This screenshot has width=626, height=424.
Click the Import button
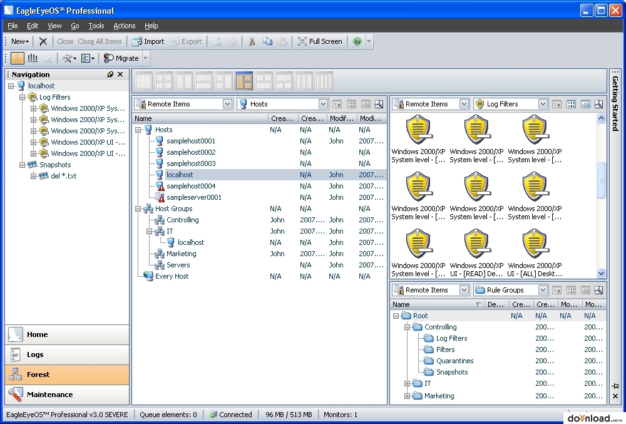click(x=148, y=41)
